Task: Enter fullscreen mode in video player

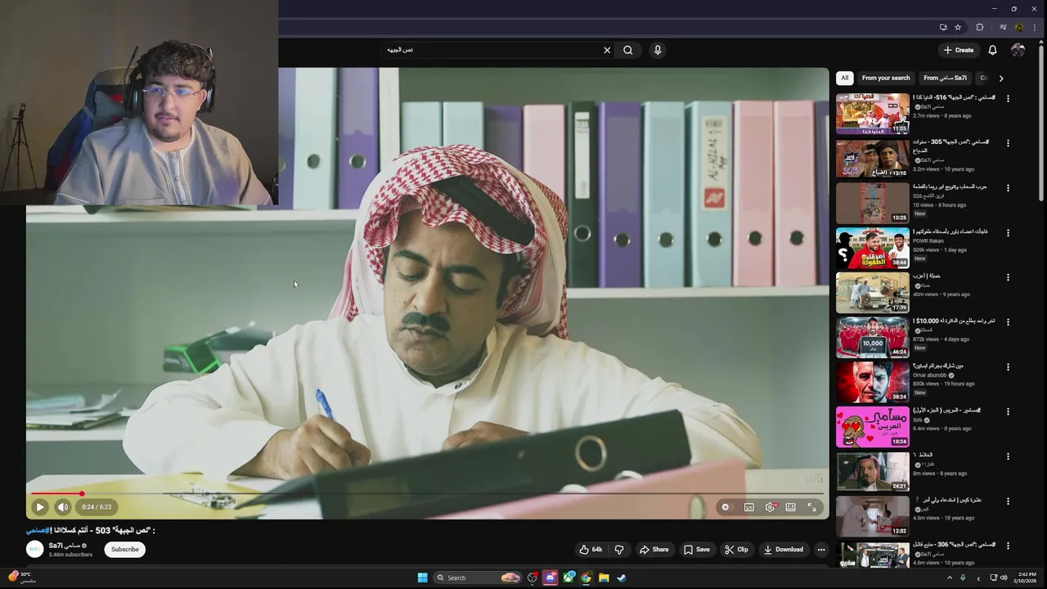Action: 812,507
